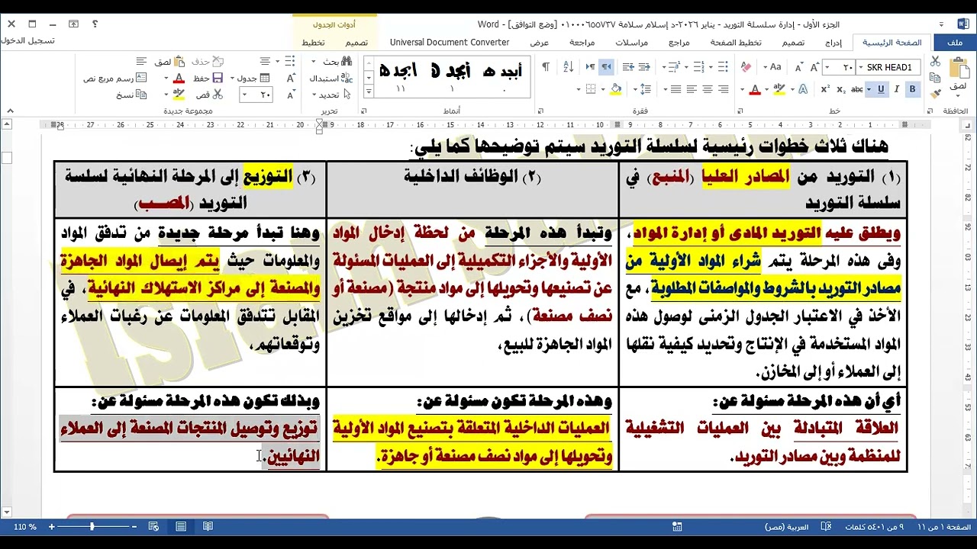Click the Paste clipboard icon

click(x=959, y=68)
